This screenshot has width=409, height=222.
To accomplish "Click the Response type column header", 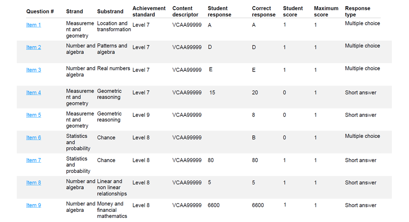I will pos(357,11).
